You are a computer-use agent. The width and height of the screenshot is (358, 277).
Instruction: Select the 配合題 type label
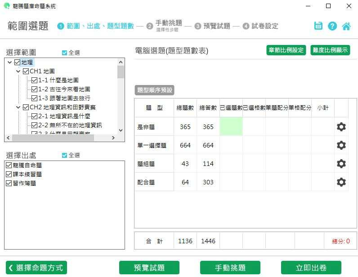tap(146, 182)
